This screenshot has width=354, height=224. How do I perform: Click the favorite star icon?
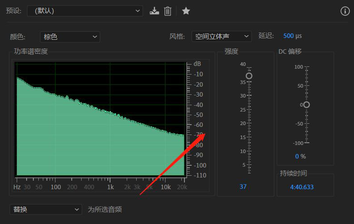pos(186,11)
